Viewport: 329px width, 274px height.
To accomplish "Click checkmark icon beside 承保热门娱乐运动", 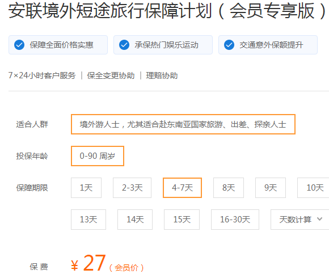I will [124, 45].
